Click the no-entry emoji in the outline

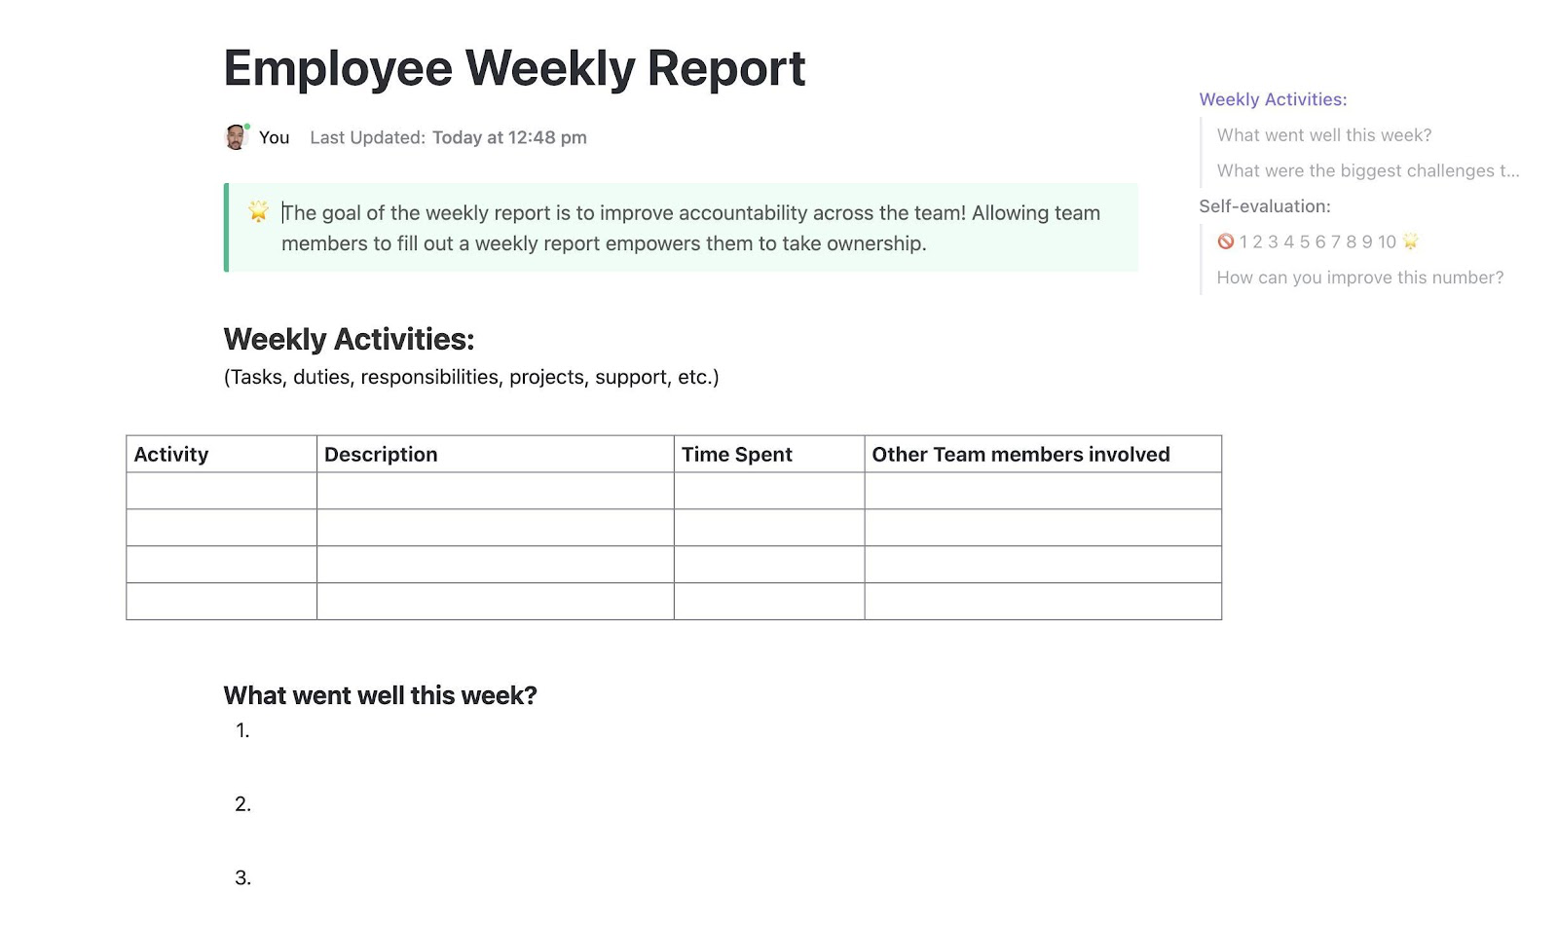click(x=1225, y=241)
